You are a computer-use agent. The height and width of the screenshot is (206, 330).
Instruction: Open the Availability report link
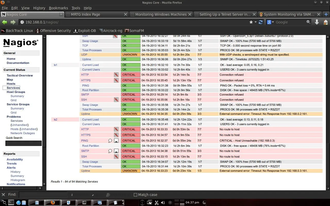click(x=15, y=159)
